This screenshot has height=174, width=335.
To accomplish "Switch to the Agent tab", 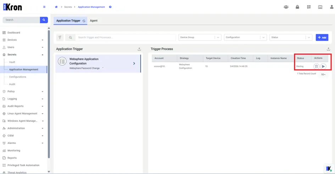I will click(x=94, y=20).
